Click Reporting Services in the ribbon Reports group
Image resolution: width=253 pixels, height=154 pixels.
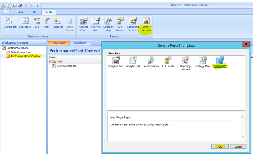133,25
